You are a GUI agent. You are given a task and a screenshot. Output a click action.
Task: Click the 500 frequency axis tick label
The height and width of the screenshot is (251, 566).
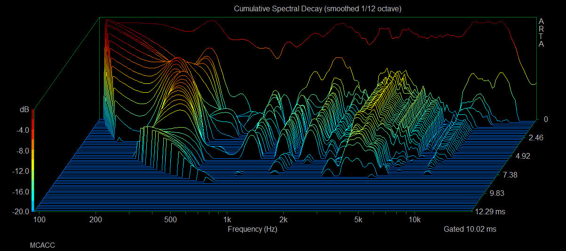[x=171, y=220]
